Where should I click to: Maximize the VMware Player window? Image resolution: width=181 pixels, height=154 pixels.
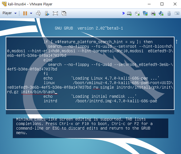click(x=162, y=4)
